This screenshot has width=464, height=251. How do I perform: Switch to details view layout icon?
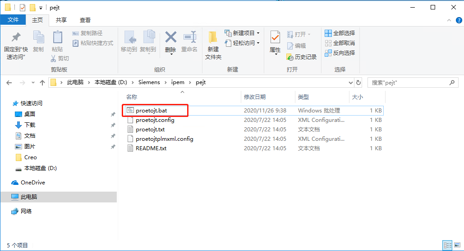tap(447, 245)
